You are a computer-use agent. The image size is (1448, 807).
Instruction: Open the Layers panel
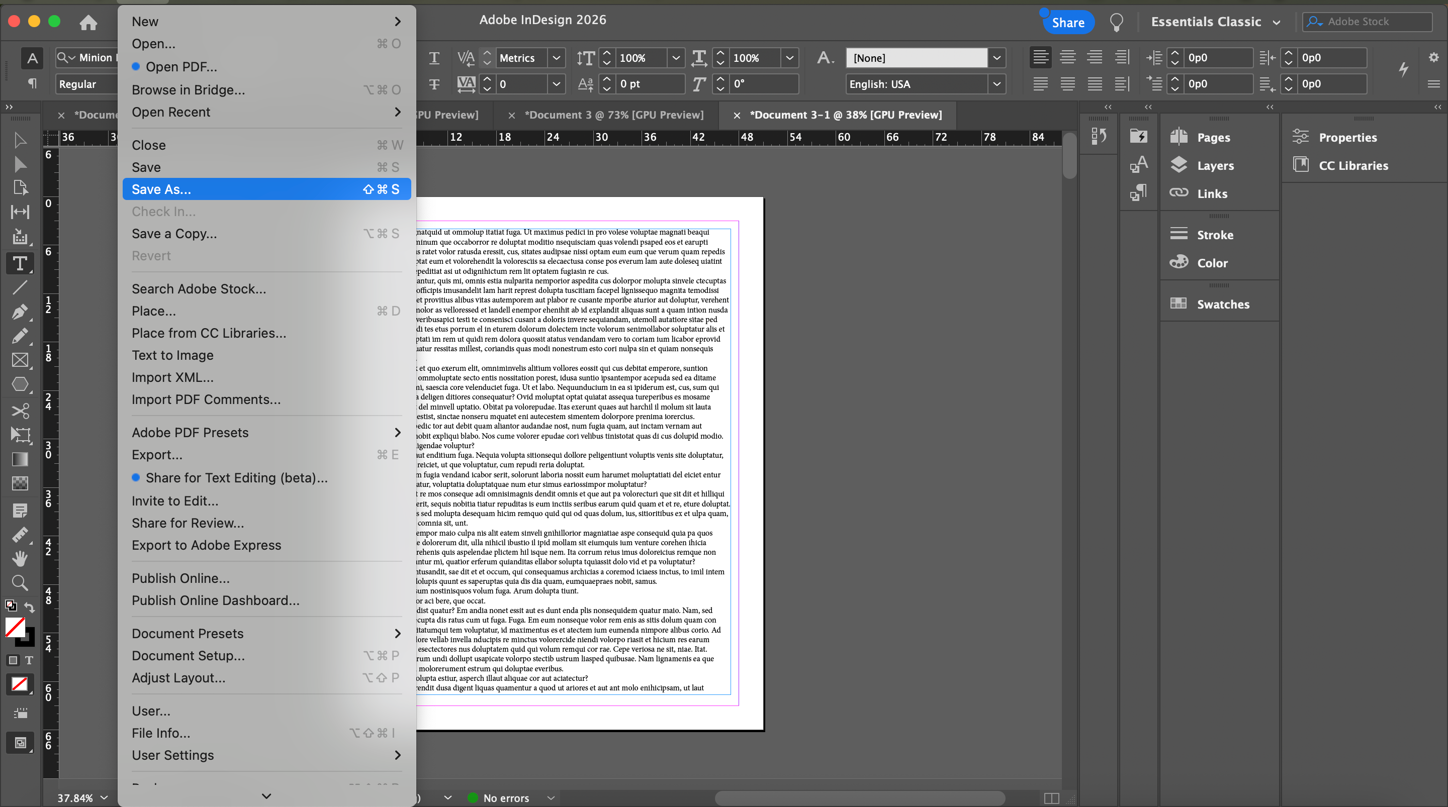[x=1215, y=165]
